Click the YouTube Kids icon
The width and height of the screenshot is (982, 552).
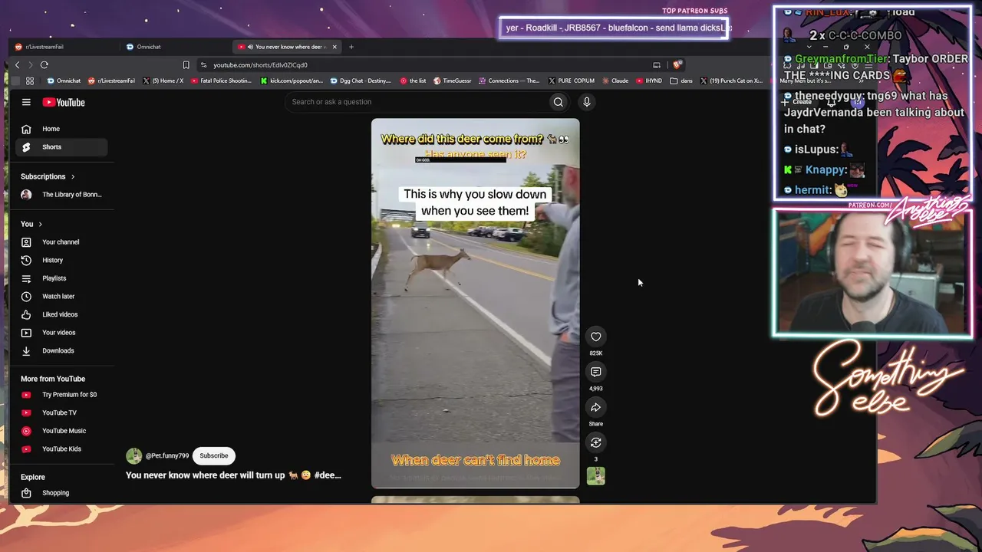(26, 449)
